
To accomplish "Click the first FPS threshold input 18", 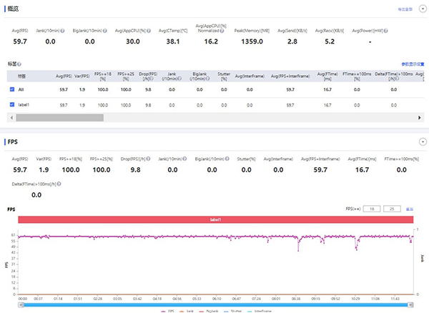I will click(x=371, y=209).
